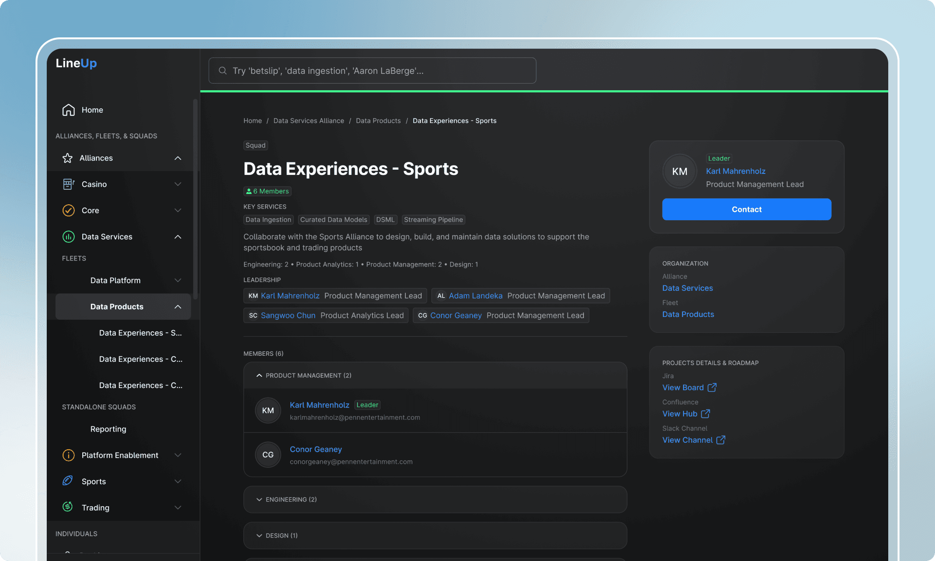The height and width of the screenshot is (561, 935).
Task: Expand the Casino alliance chevron
Action: [178, 184]
